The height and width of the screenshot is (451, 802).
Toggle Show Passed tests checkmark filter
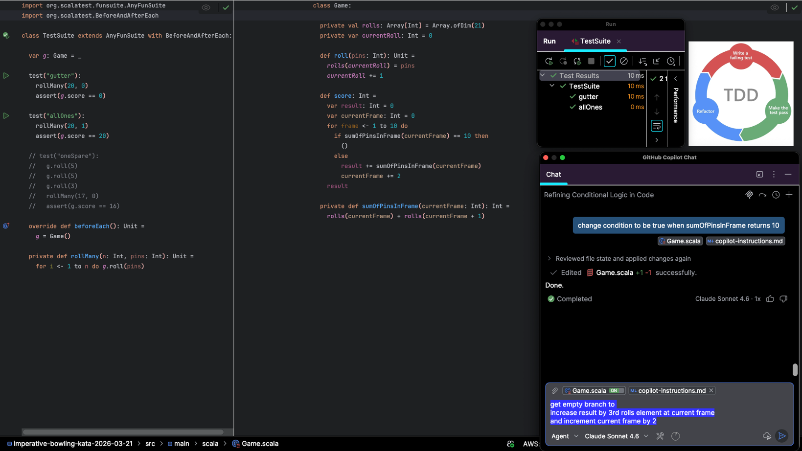click(609, 61)
